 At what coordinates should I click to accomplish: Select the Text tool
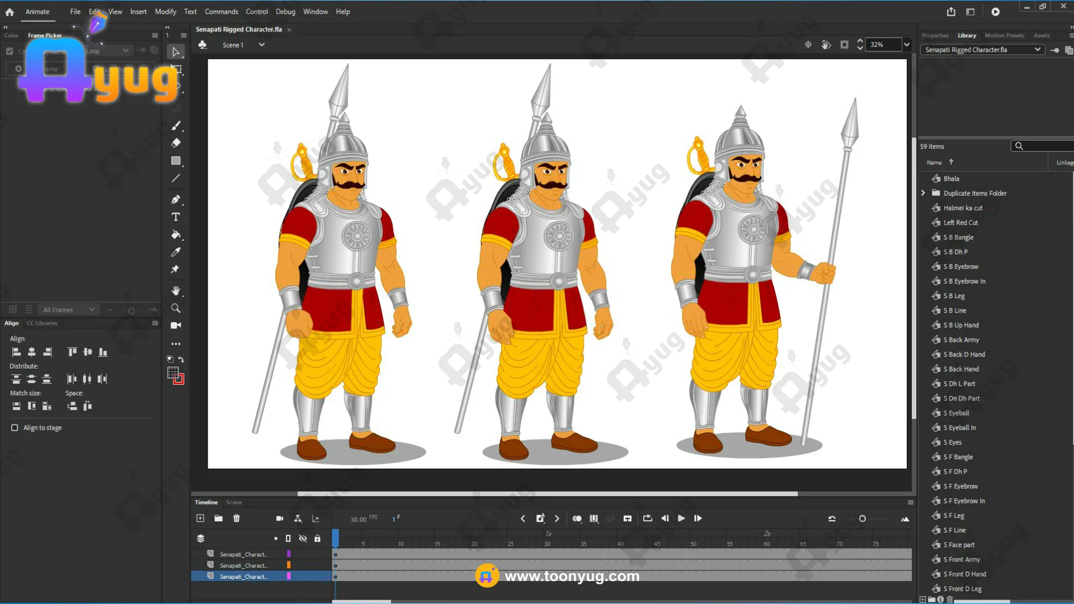[x=176, y=217]
